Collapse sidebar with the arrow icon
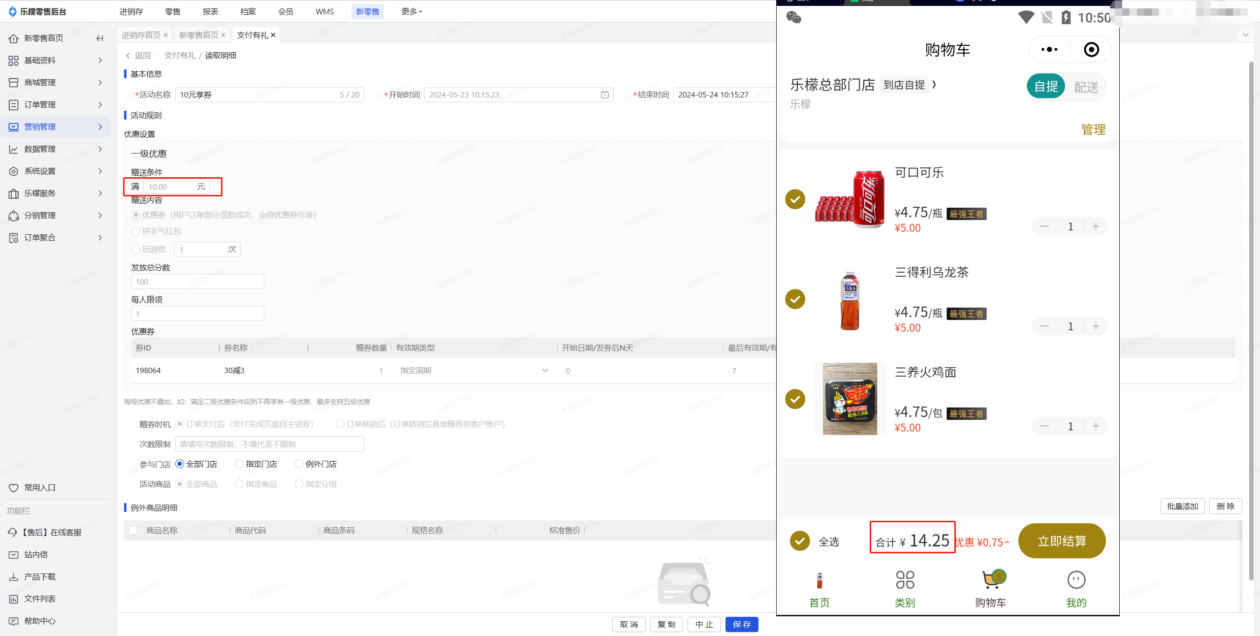 pyautogui.click(x=100, y=38)
